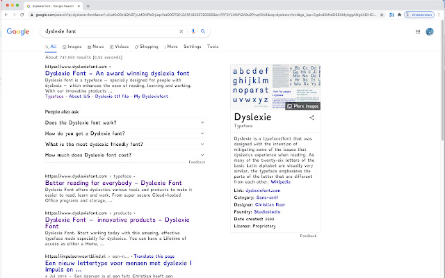Image resolution: width=445 pixels, height=278 pixels.
Task: Open the dyslexiefont.com link in the panel
Action: (263, 190)
